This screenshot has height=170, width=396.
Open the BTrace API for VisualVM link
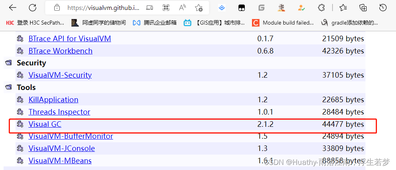pos(70,38)
